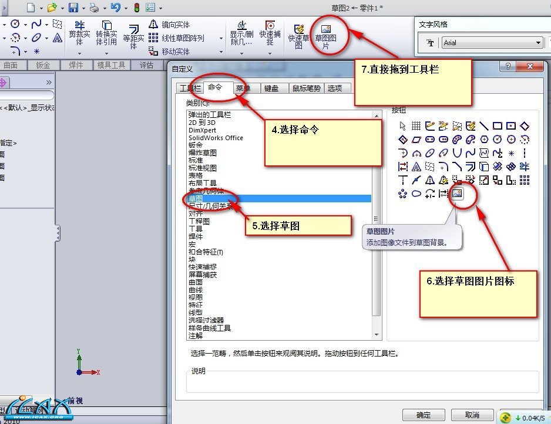Select the Sketch Picture icon in buttons grid
The image size is (551, 424).
(x=457, y=194)
